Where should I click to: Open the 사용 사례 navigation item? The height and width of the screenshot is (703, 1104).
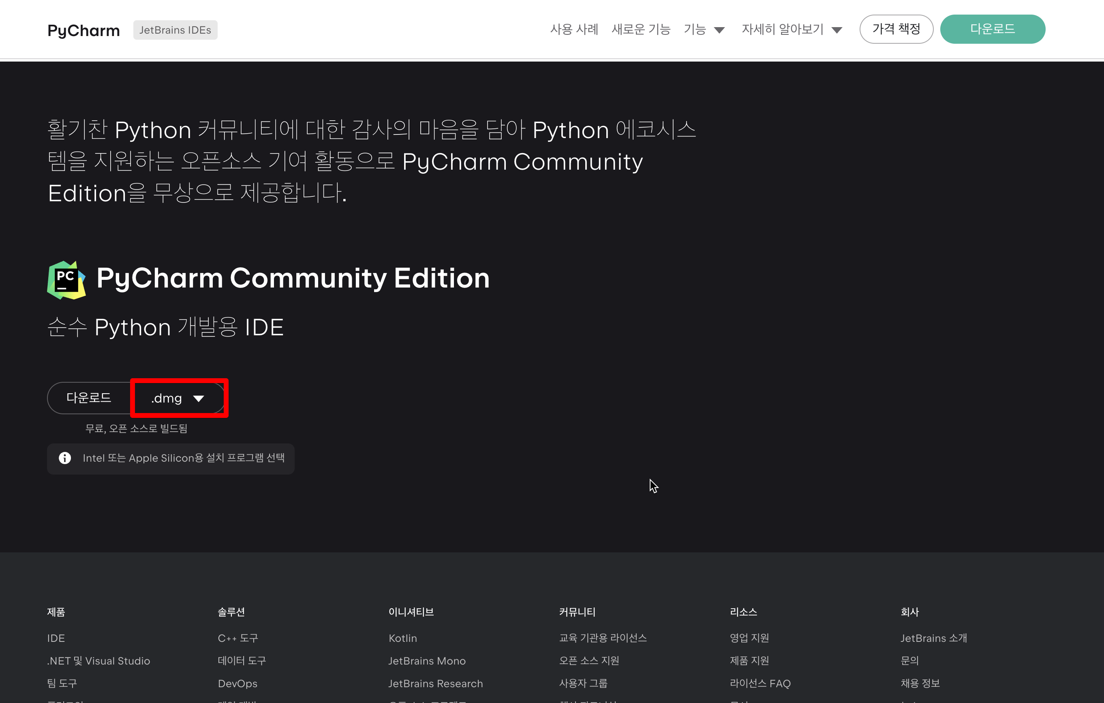[573, 30]
